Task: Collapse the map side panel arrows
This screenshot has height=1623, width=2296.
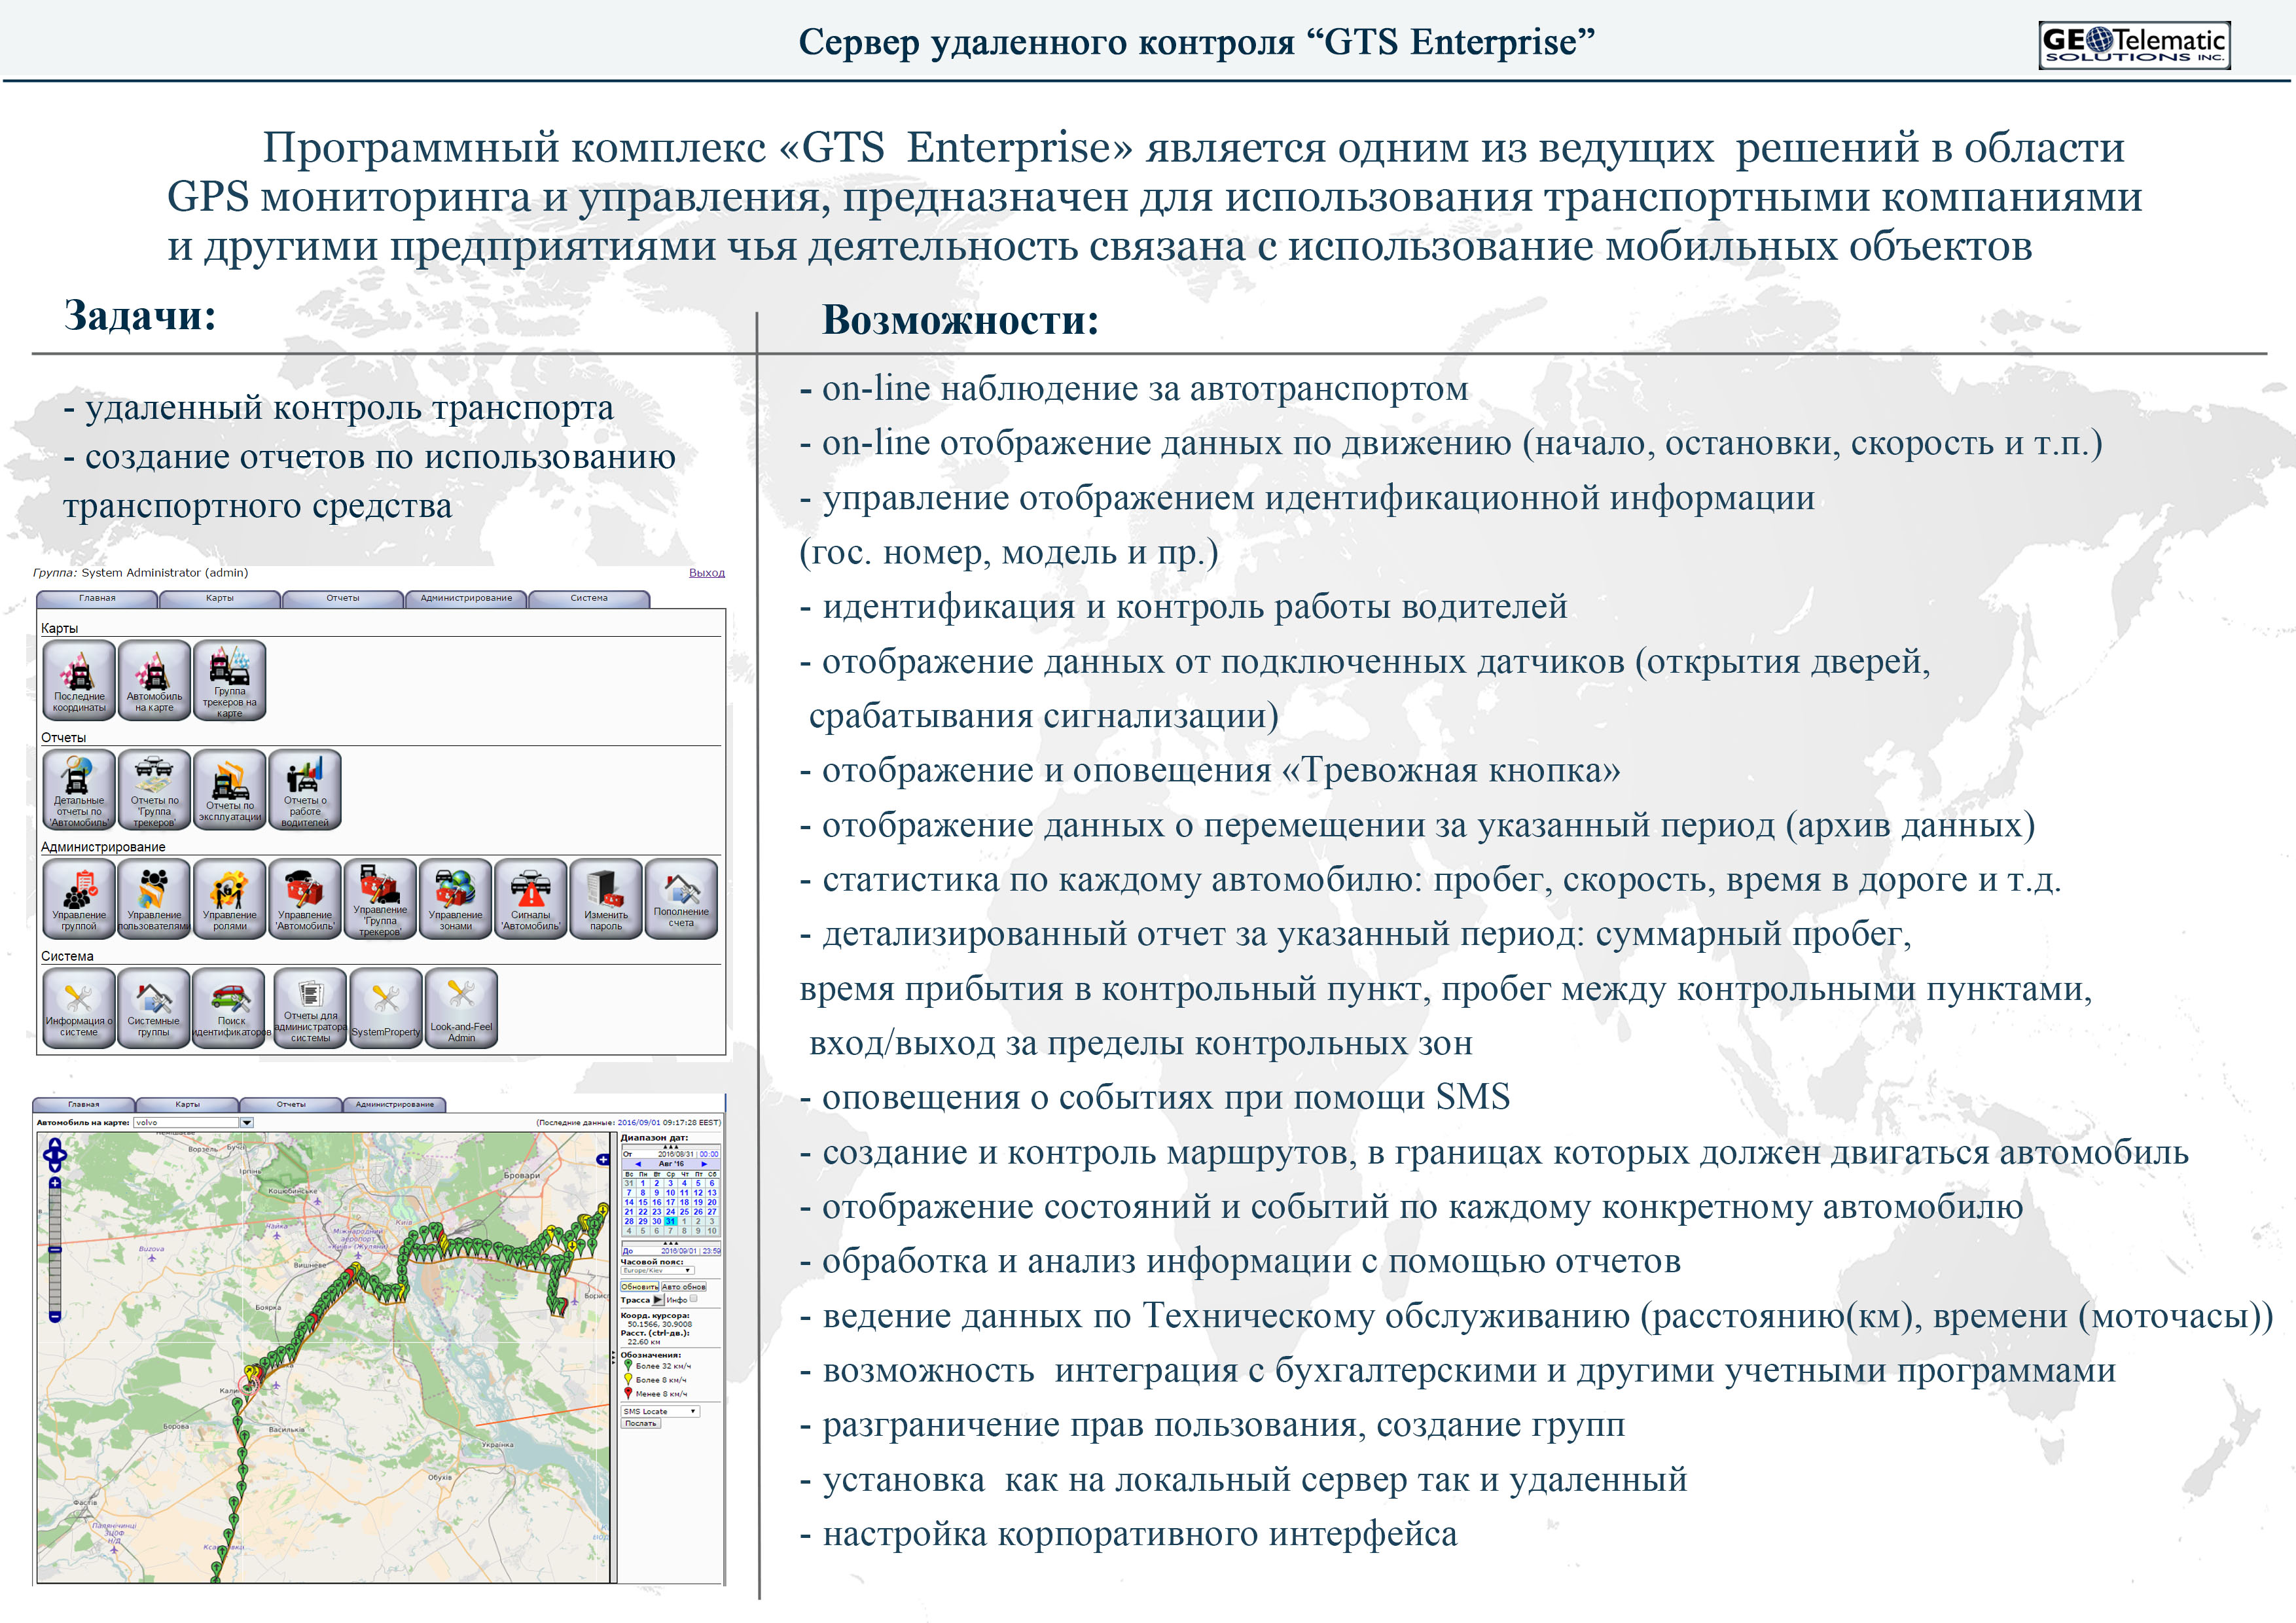Action: 613,1358
